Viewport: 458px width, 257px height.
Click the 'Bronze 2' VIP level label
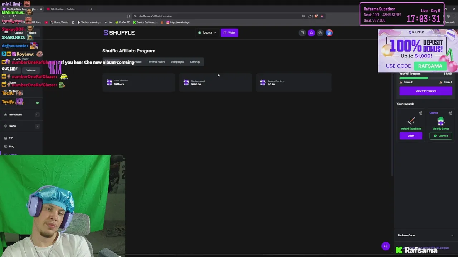pos(408,82)
